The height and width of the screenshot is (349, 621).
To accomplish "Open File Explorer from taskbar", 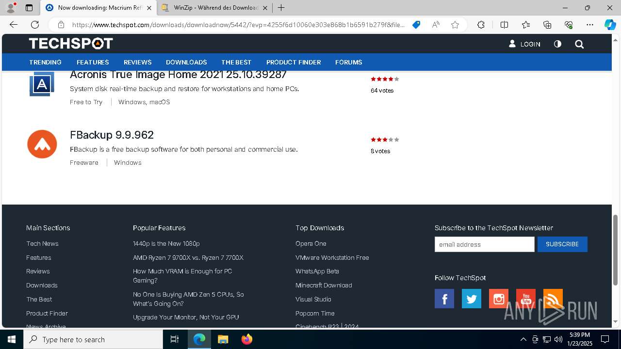I will point(223,339).
